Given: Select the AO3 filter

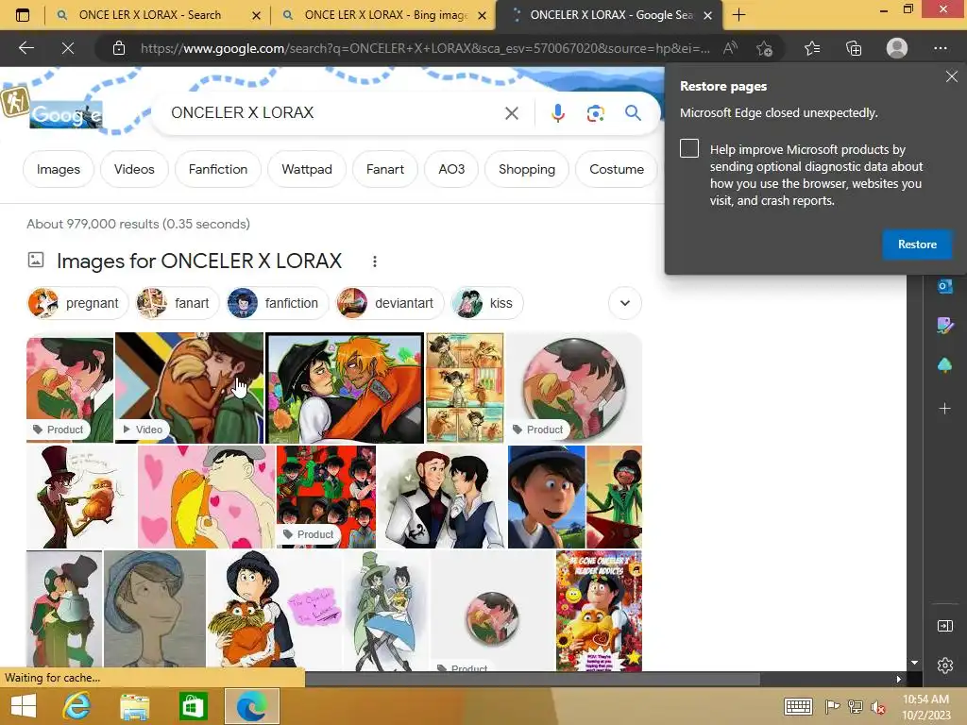Looking at the screenshot, I should [x=451, y=169].
